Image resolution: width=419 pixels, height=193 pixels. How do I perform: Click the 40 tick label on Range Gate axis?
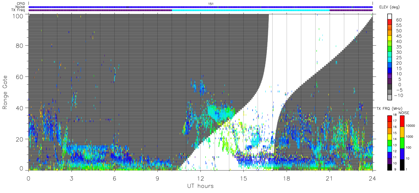20,108
